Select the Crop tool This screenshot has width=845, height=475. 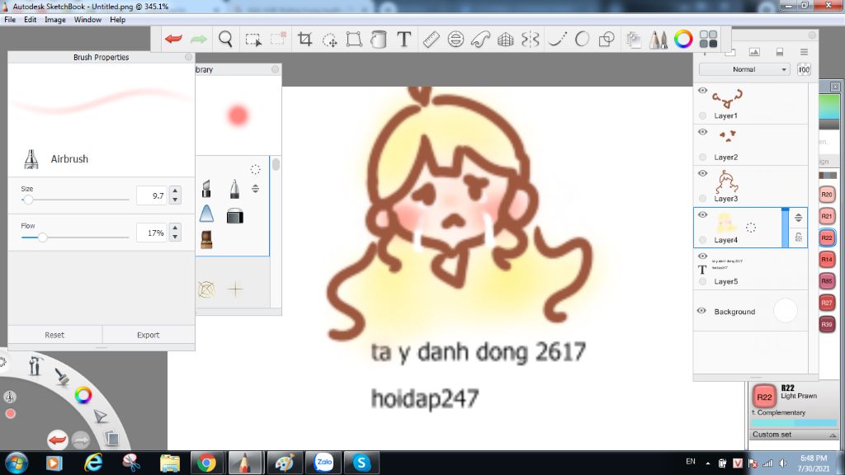pos(305,40)
